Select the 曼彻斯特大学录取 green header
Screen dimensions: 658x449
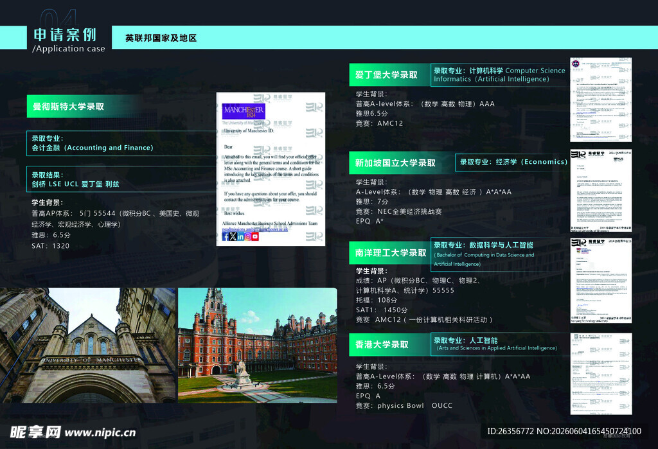tap(84, 106)
